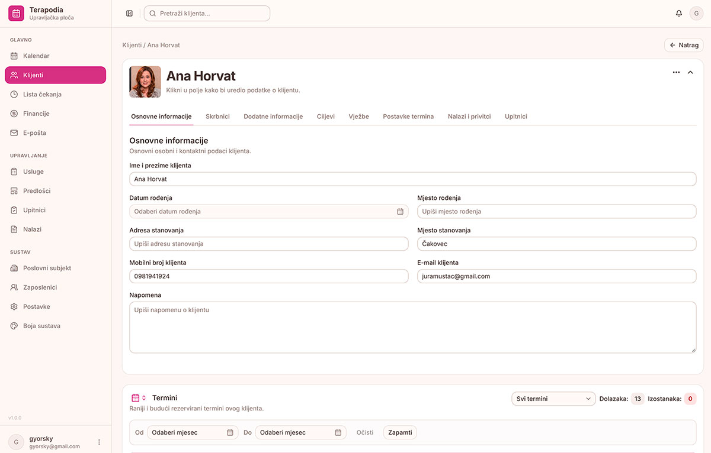The height and width of the screenshot is (453, 711).
Task: Click Ana Horvat profile photo
Action: [145, 82]
